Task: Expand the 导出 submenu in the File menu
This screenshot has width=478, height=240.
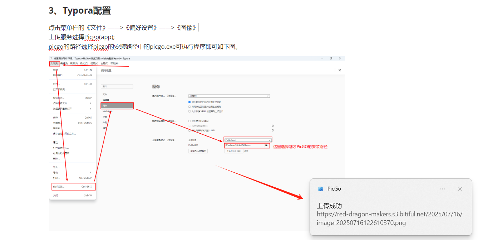Action: pyautogui.click(x=73, y=172)
